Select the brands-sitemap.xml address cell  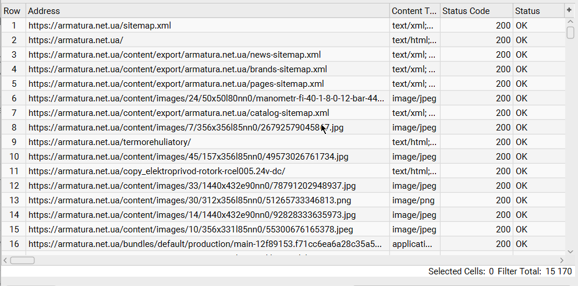[x=178, y=69]
